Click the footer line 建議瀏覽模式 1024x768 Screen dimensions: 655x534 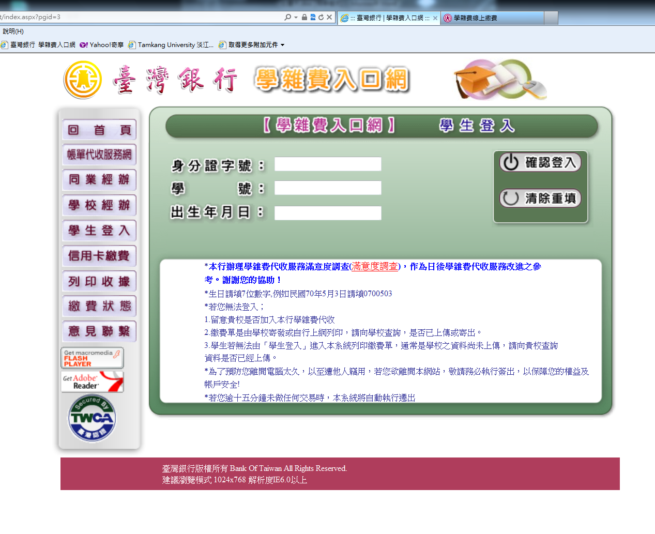click(x=235, y=480)
